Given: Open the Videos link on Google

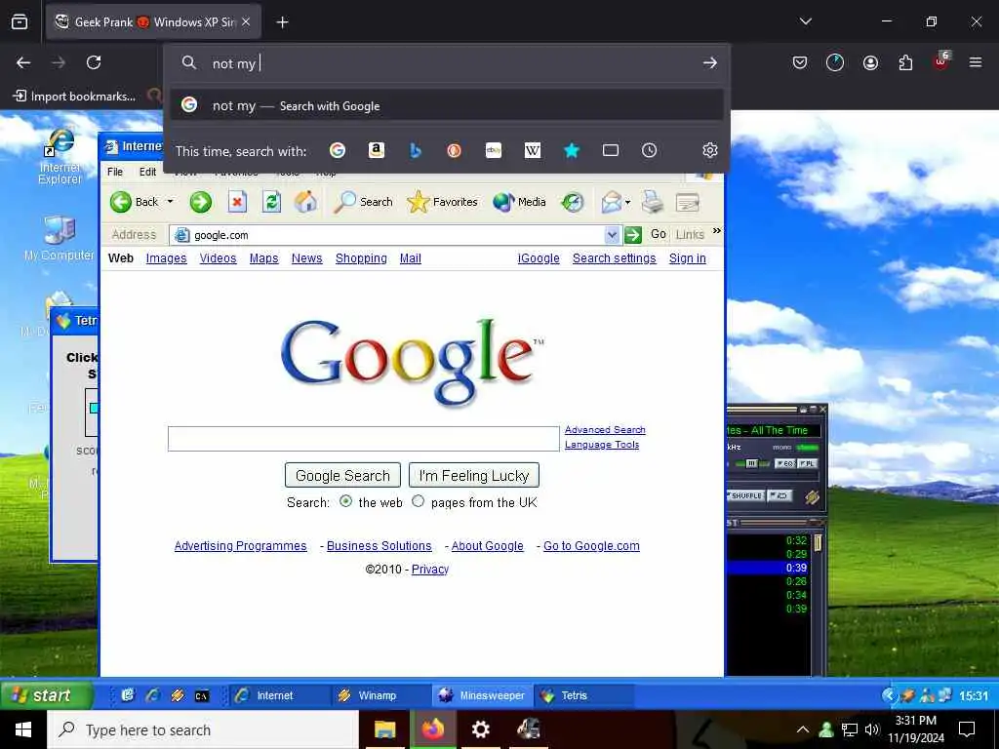Looking at the screenshot, I should click(x=218, y=257).
